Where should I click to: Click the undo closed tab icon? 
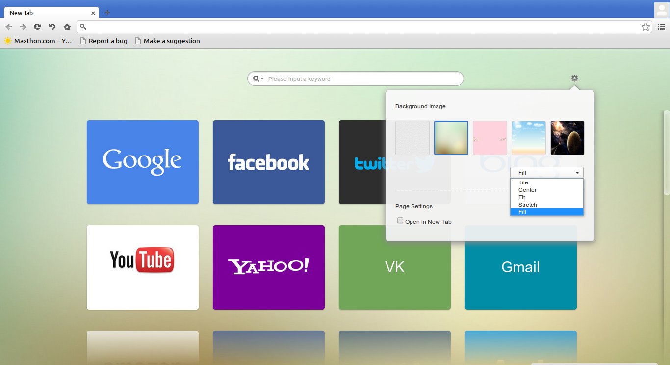pos(52,26)
